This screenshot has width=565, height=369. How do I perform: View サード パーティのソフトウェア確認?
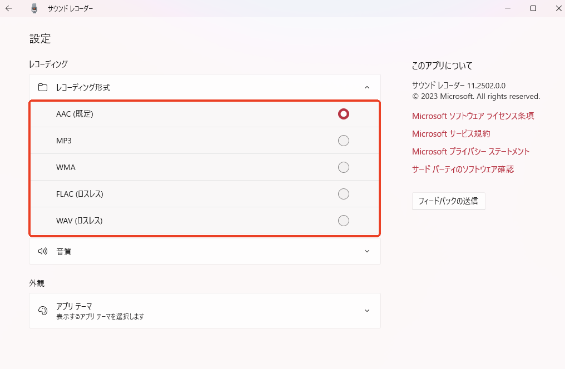pos(463,169)
